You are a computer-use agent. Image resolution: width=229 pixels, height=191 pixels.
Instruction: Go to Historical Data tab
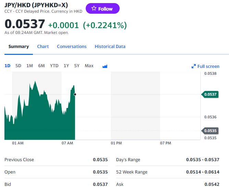(110, 47)
